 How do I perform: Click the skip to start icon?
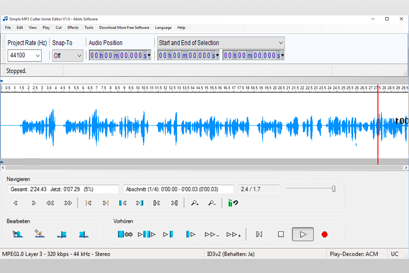coord(259,234)
